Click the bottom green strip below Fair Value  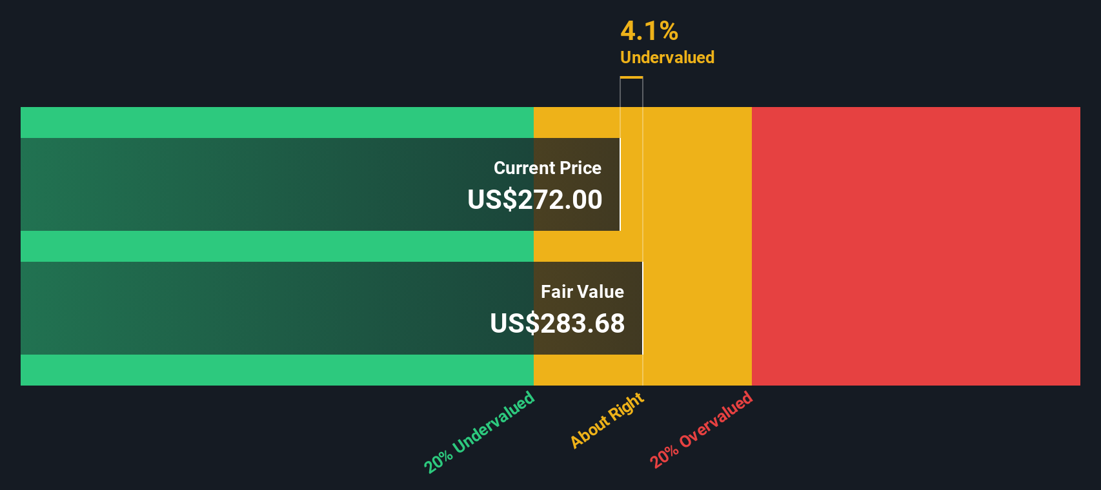(277, 370)
